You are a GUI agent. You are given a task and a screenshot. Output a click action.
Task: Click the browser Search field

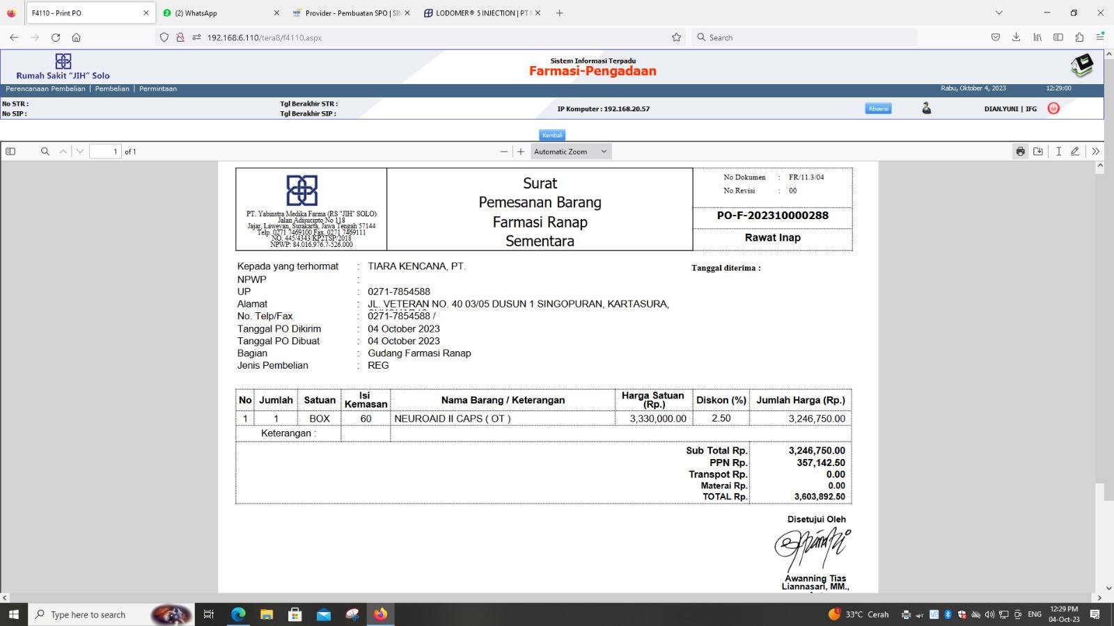tap(804, 38)
